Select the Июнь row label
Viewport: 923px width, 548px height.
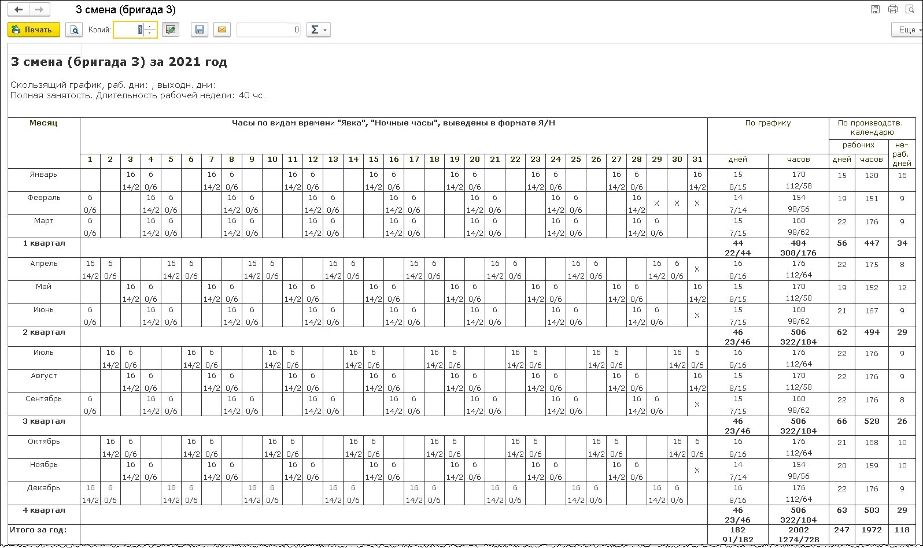click(44, 309)
